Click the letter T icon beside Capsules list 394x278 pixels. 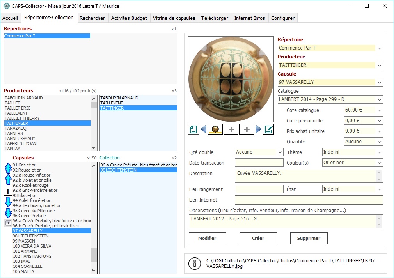(x=8, y=191)
